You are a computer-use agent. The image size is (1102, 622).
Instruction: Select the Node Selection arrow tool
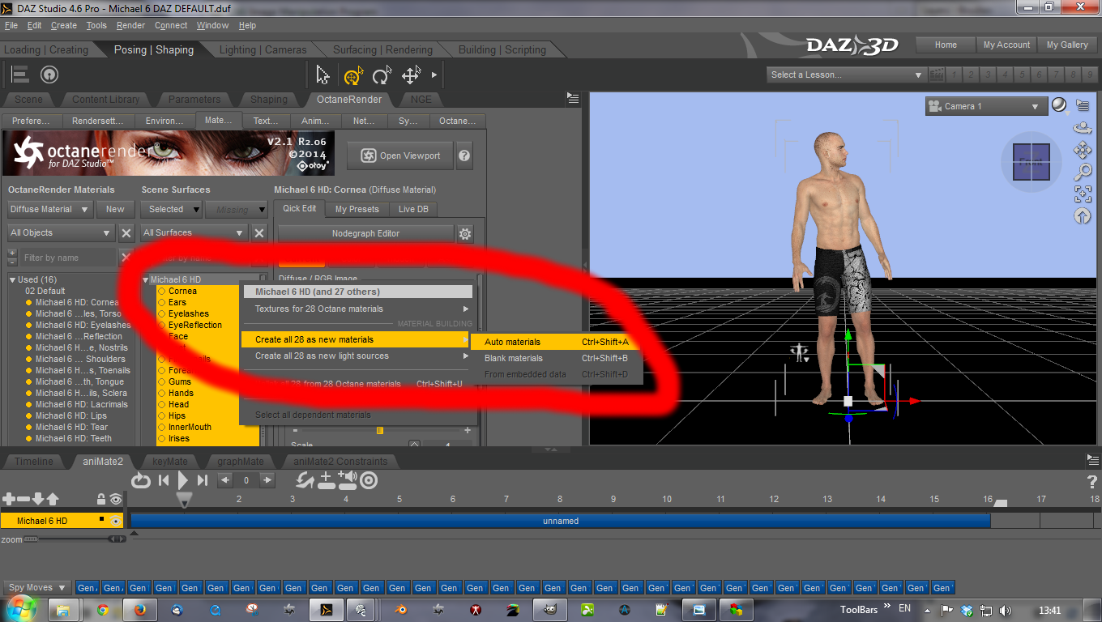point(322,75)
